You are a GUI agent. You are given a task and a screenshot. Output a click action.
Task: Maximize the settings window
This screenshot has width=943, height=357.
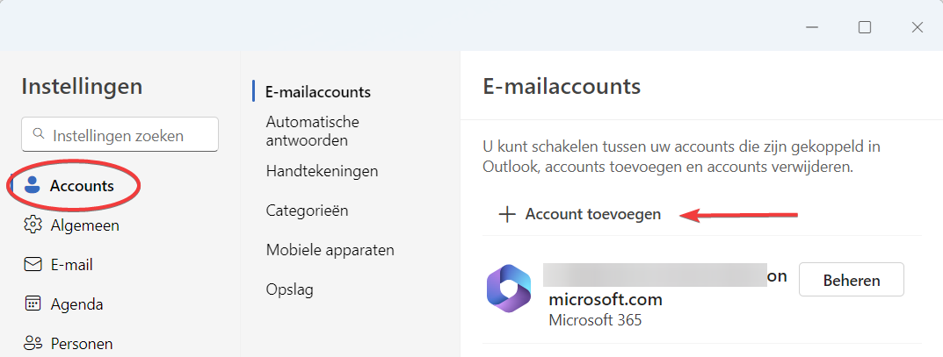tap(865, 27)
